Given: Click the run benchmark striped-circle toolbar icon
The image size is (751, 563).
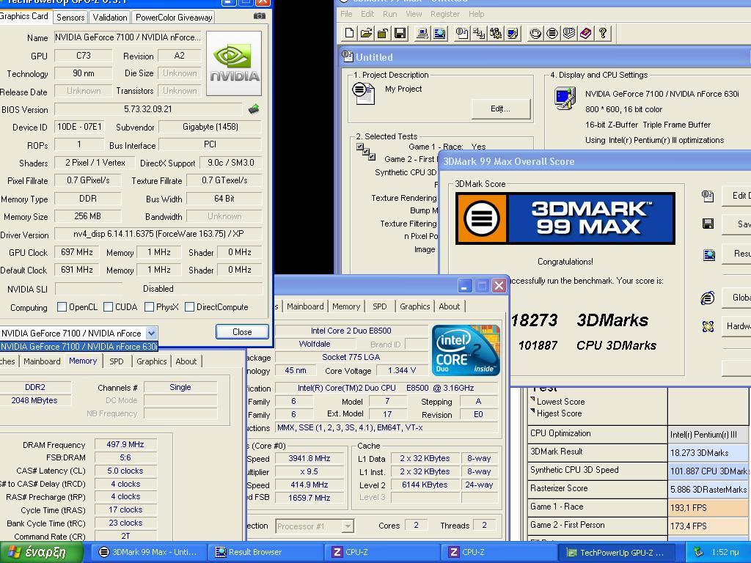Looking at the screenshot, I should pyautogui.click(x=552, y=33).
